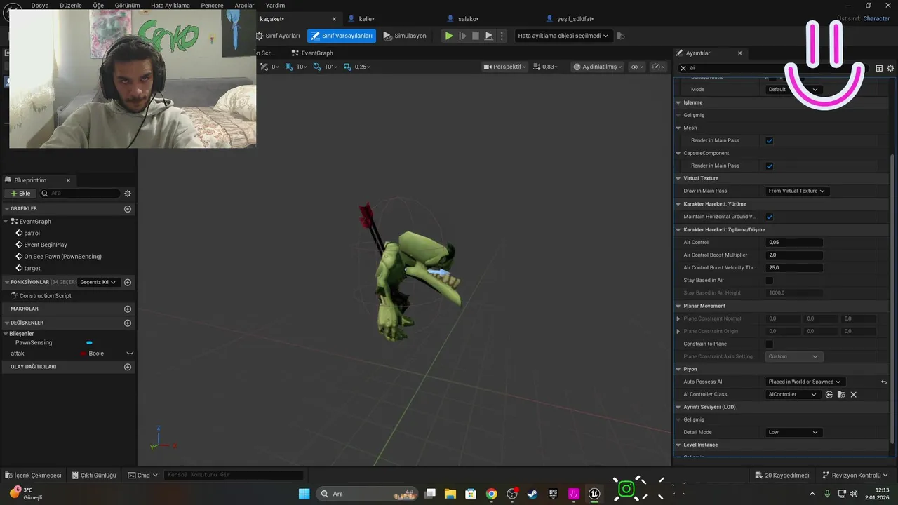The width and height of the screenshot is (898, 505).
Task: Add dispatcher with OLAY DAĞITICILARI plus
Action: tap(128, 366)
